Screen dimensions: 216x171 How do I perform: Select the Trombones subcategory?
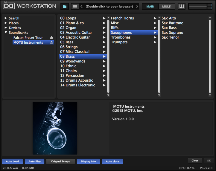[x=134, y=37]
